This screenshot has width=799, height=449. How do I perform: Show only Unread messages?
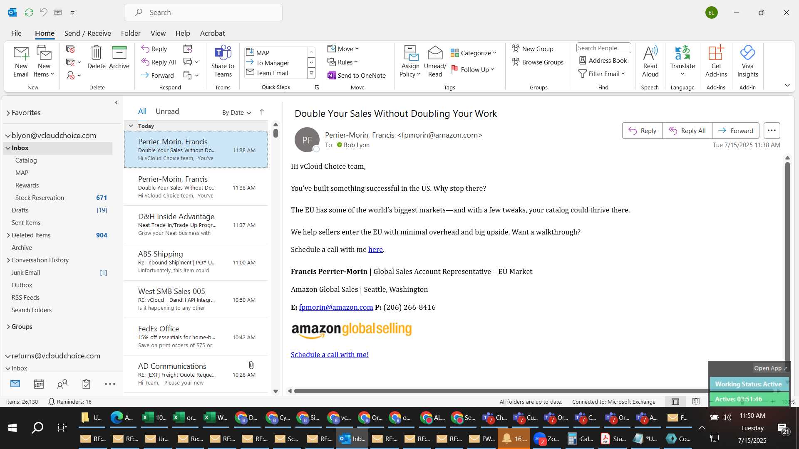click(167, 111)
